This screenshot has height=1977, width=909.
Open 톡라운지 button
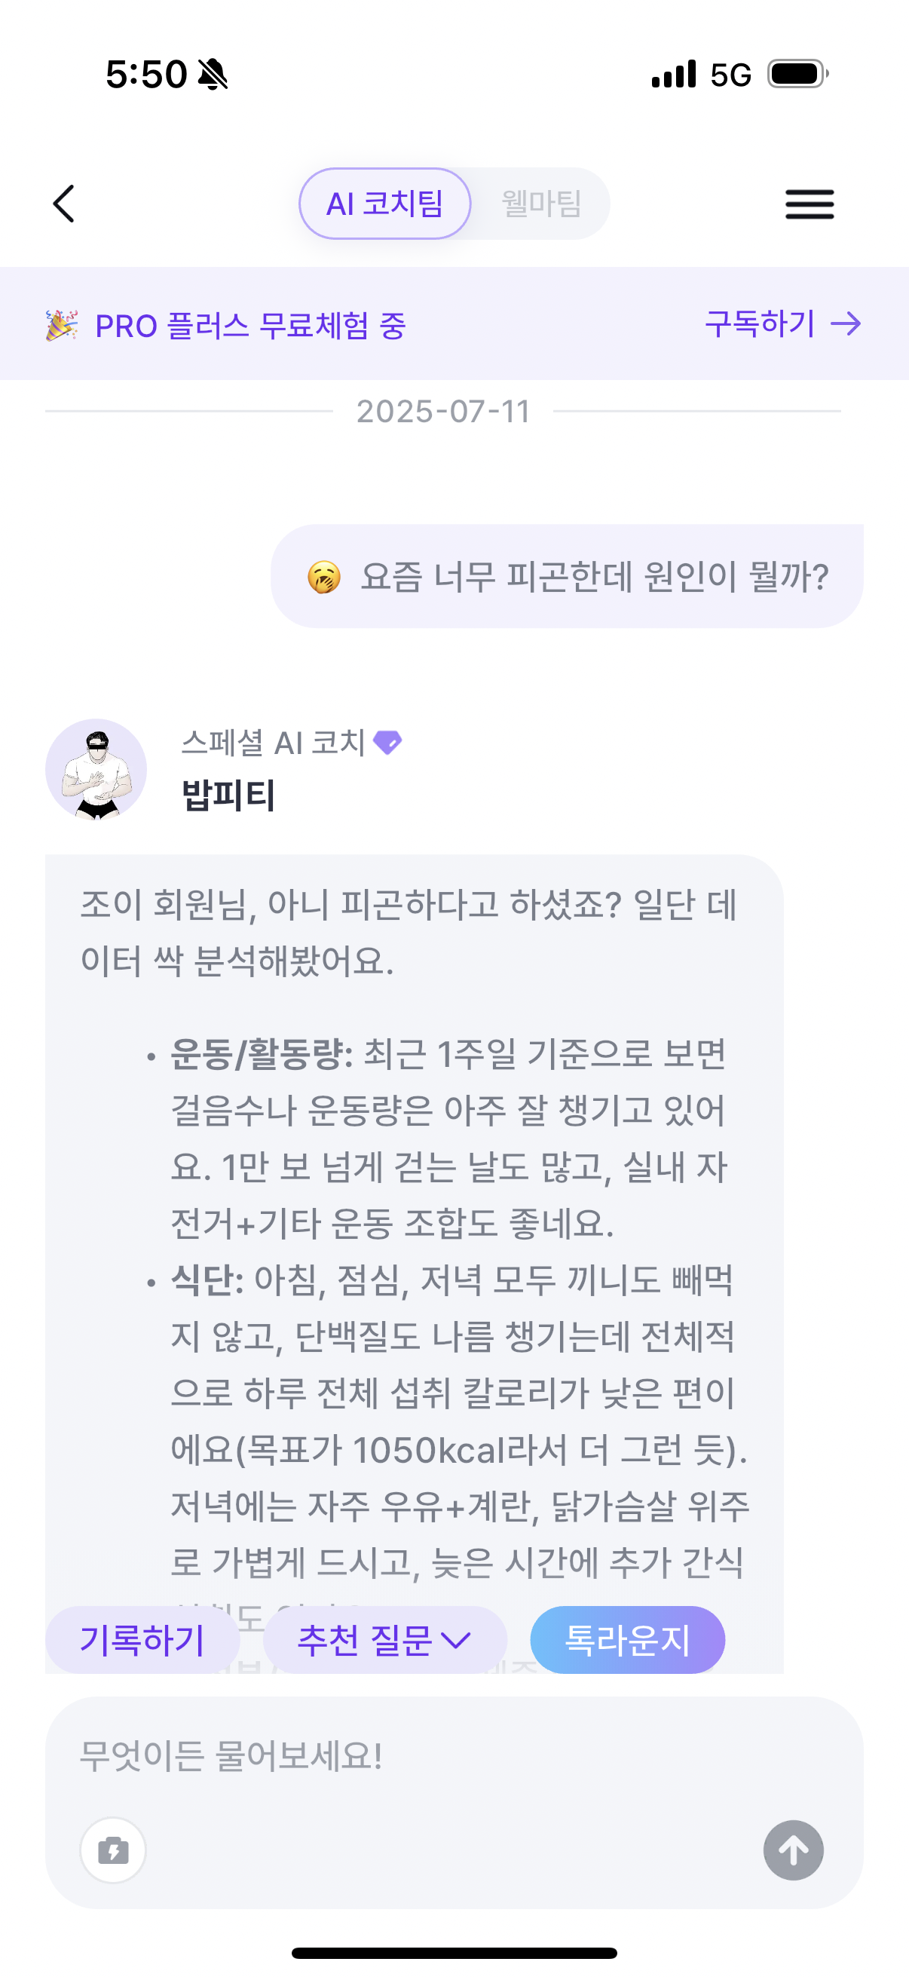627,1640
